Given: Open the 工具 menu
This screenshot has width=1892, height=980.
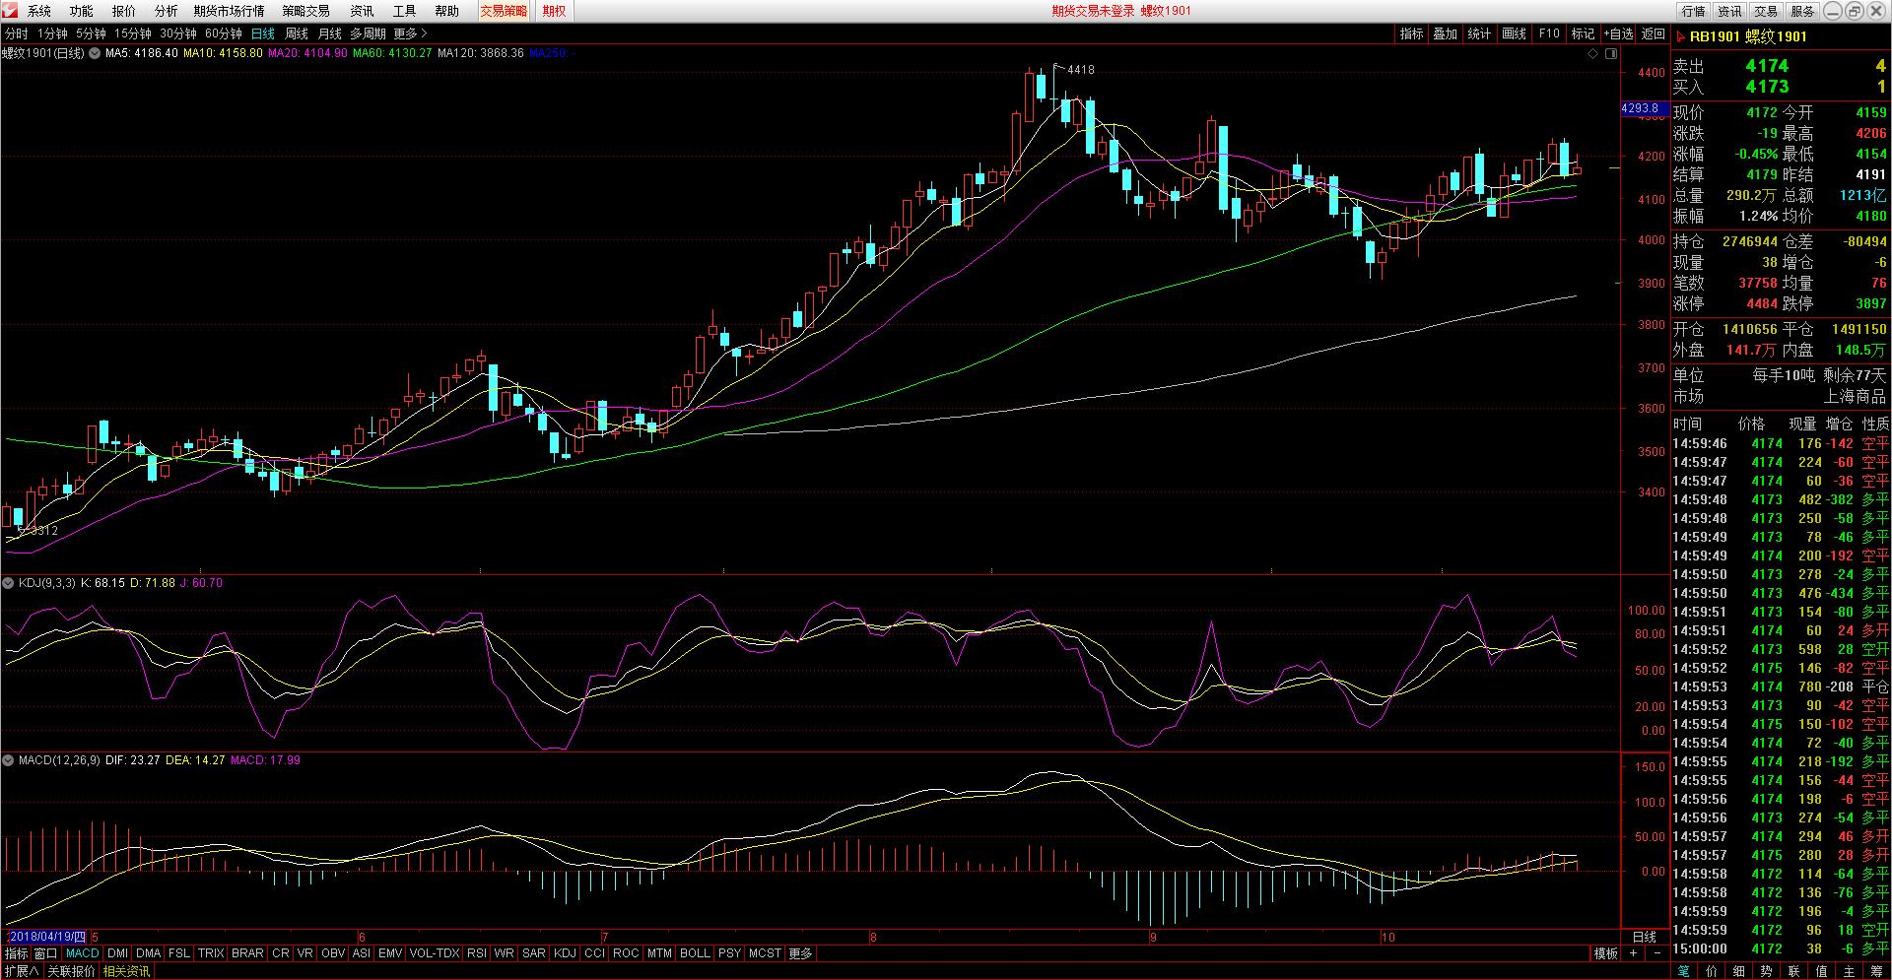Looking at the screenshot, I should click(x=404, y=11).
